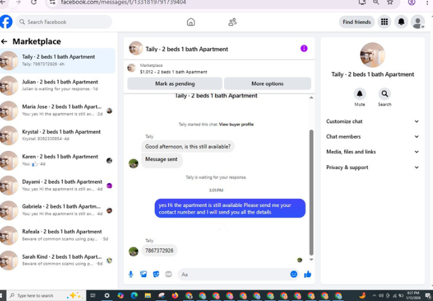Open the account profile avatar menu

click(418, 22)
